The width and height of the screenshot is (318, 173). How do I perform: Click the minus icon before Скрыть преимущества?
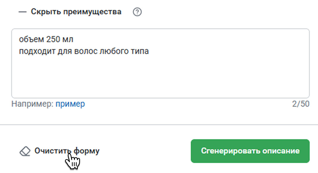pyautogui.click(x=23, y=12)
